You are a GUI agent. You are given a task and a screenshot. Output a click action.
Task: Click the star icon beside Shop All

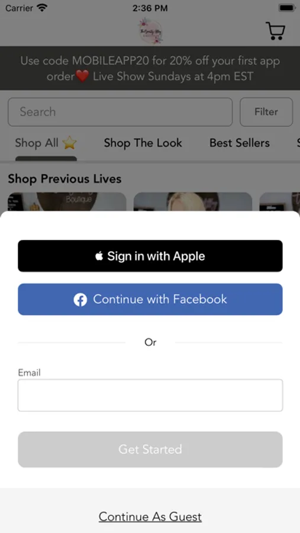click(x=70, y=143)
